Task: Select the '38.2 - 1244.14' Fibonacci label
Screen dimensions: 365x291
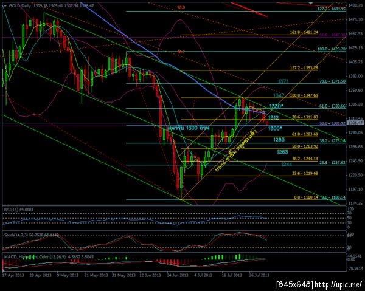Action: (x=305, y=159)
